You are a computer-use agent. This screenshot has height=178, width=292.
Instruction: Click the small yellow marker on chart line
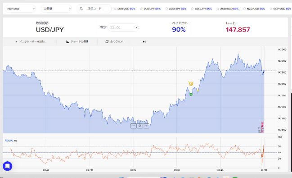tap(198, 91)
